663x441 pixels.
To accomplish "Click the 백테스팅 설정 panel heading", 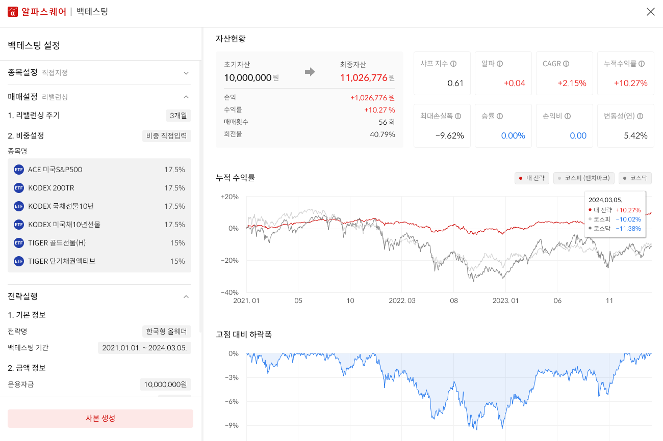I will point(34,45).
